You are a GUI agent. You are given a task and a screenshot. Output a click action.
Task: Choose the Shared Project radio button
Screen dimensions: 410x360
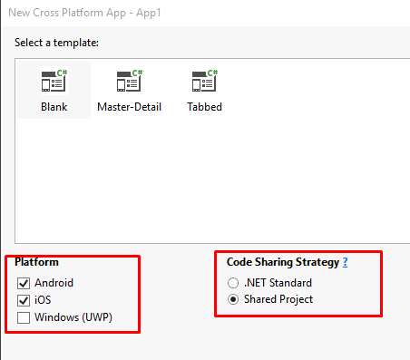click(233, 299)
